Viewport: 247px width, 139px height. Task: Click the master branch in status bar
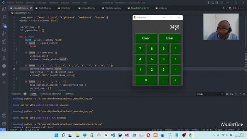pyautogui.click(x=12, y=130)
